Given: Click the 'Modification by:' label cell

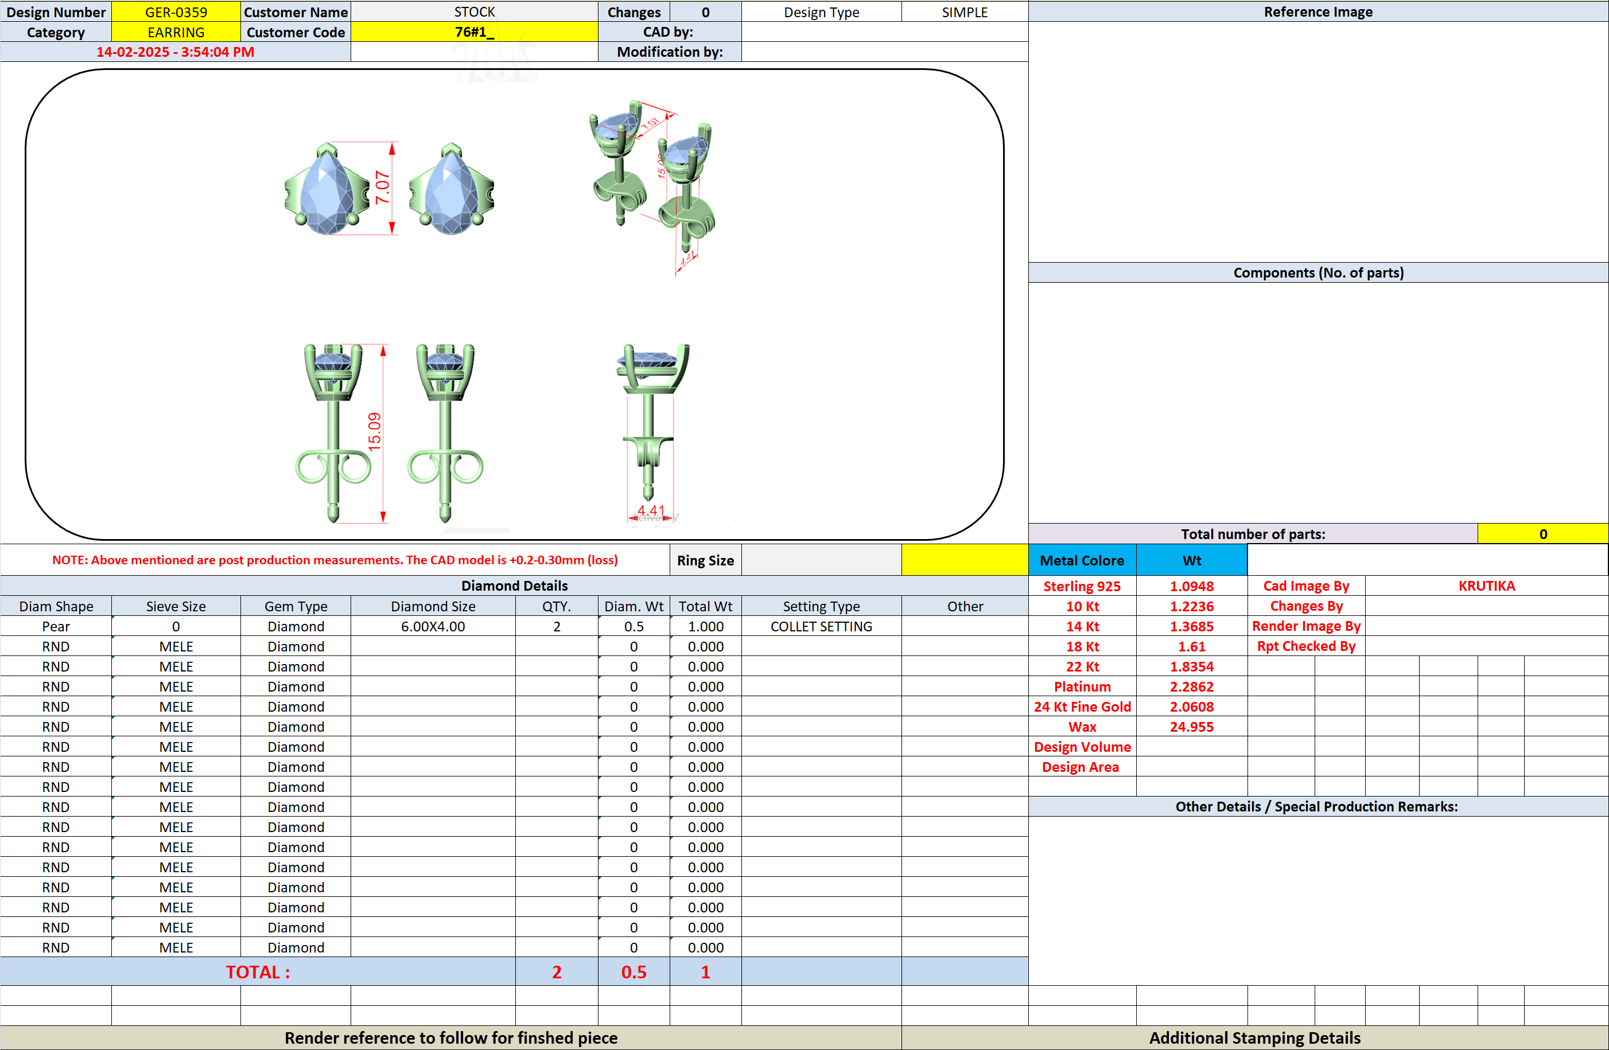Looking at the screenshot, I should coord(670,52).
